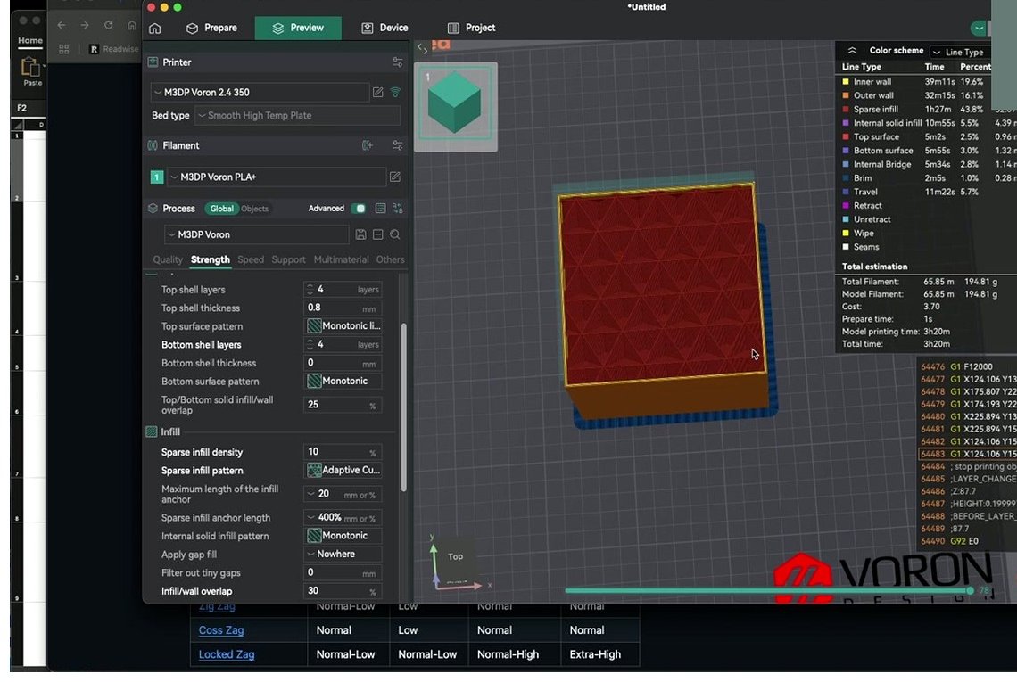The image size is (1017, 682).
Task: Edit the M3DP Voron 2.4 350 printer preset
Action: tap(377, 92)
